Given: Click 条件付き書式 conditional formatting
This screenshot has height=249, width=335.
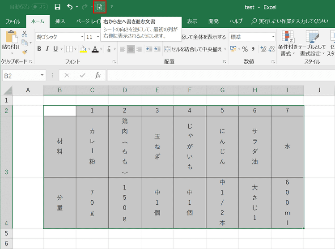Looking at the screenshot, I should pyautogui.click(x=288, y=44).
